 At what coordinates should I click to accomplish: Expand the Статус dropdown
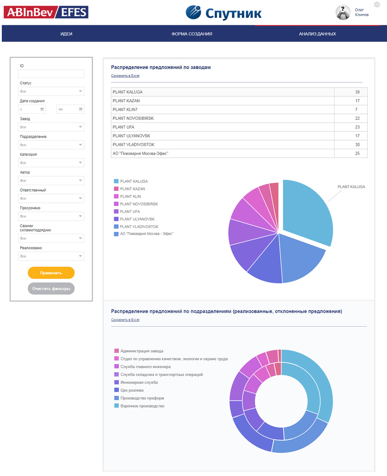[51, 91]
